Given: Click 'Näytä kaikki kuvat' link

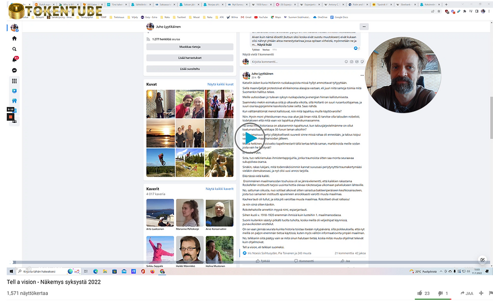Looking at the screenshot, I should [x=220, y=84].
